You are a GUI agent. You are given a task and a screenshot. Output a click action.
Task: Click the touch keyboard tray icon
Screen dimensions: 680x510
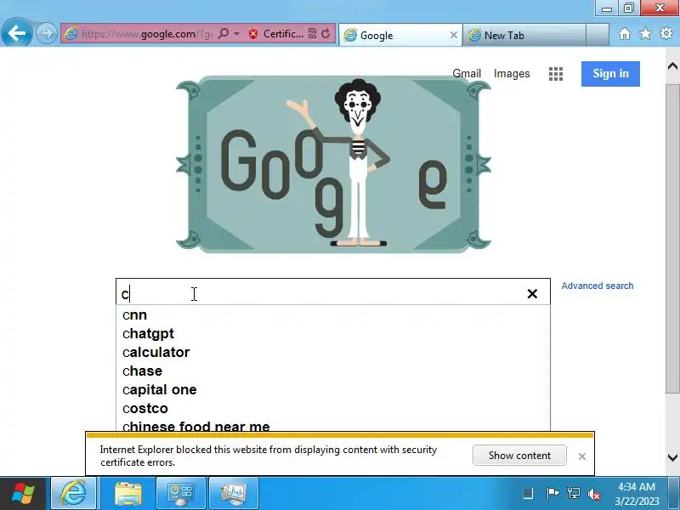click(x=528, y=494)
